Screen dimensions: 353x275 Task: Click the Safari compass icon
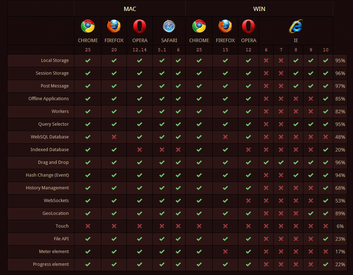(x=169, y=26)
